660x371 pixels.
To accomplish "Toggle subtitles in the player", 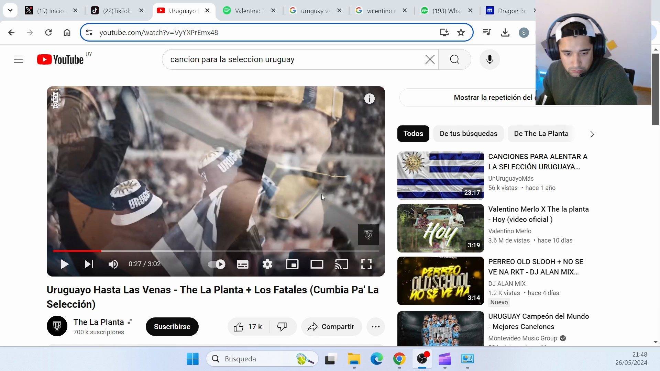I will [x=243, y=264].
